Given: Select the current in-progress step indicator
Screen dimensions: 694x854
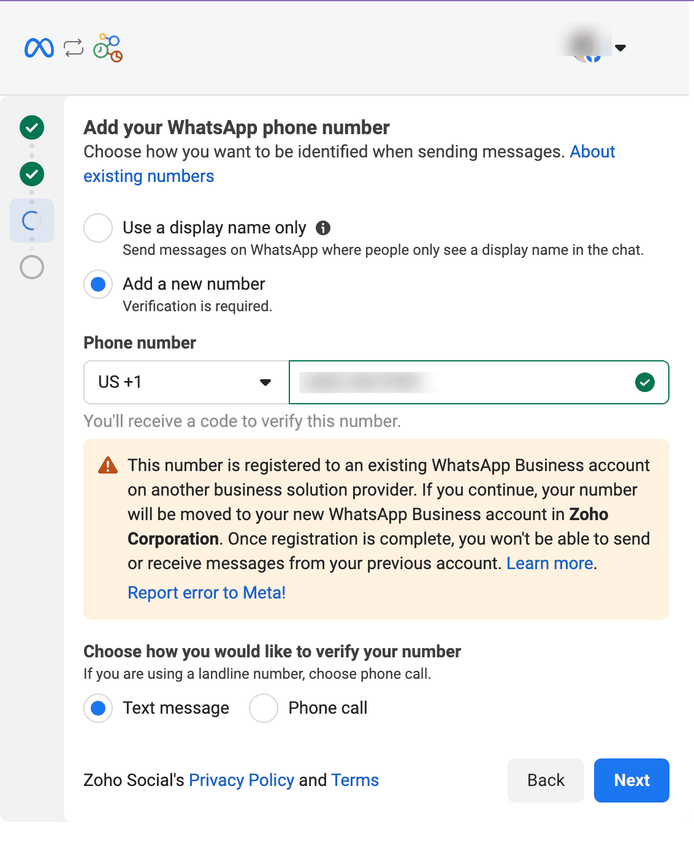Looking at the screenshot, I should click(x=32, y=221).
